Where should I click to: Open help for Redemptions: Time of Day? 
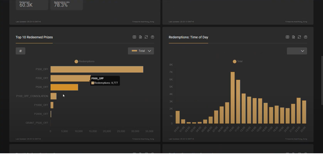coord(306,37)
